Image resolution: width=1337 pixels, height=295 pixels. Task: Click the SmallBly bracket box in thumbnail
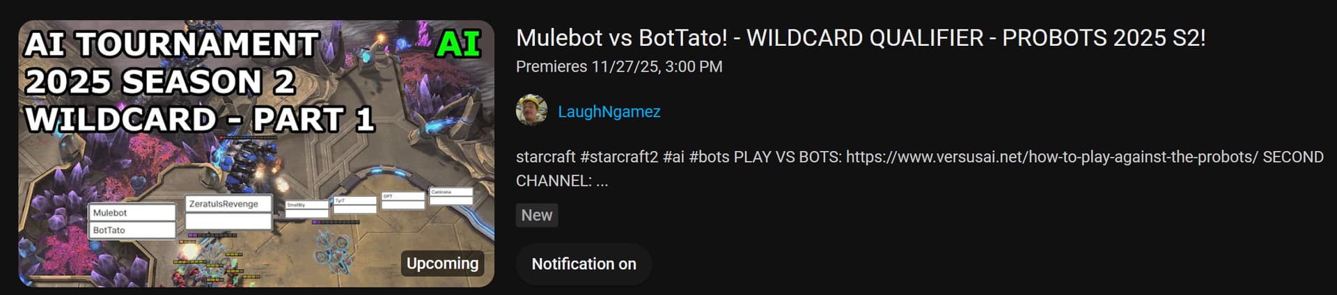pos(306,205)
